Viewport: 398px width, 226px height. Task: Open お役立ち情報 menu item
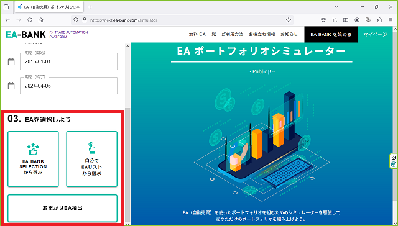coord(262,34)
